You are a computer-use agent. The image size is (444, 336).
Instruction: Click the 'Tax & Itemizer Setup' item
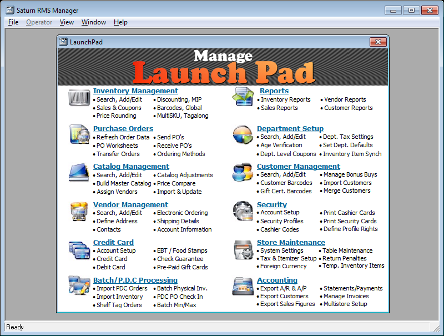(288, 258)
